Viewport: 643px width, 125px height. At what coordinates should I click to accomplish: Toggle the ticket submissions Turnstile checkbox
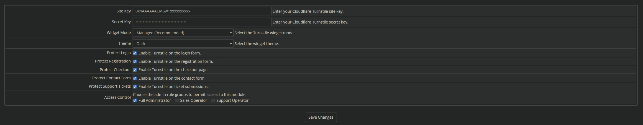pos(135,87)
